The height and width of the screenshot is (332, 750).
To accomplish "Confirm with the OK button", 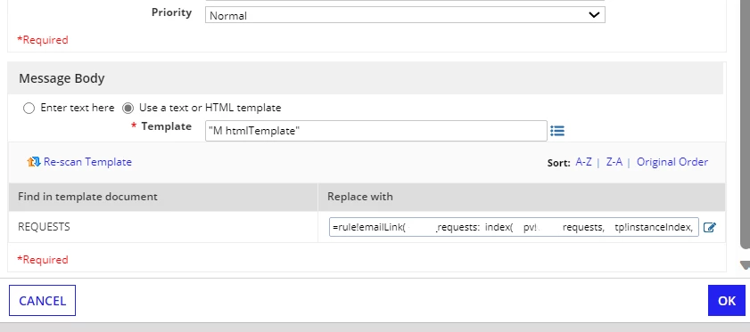I will [727, 301].
